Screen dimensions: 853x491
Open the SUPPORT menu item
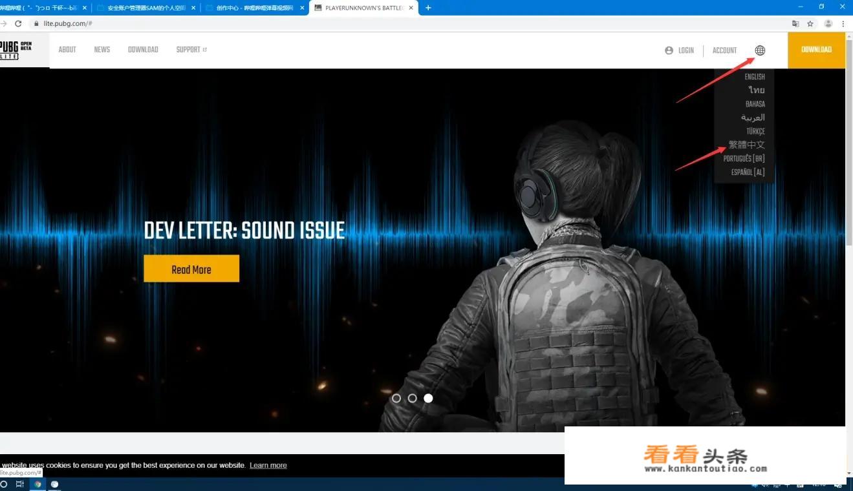(188, 50)
